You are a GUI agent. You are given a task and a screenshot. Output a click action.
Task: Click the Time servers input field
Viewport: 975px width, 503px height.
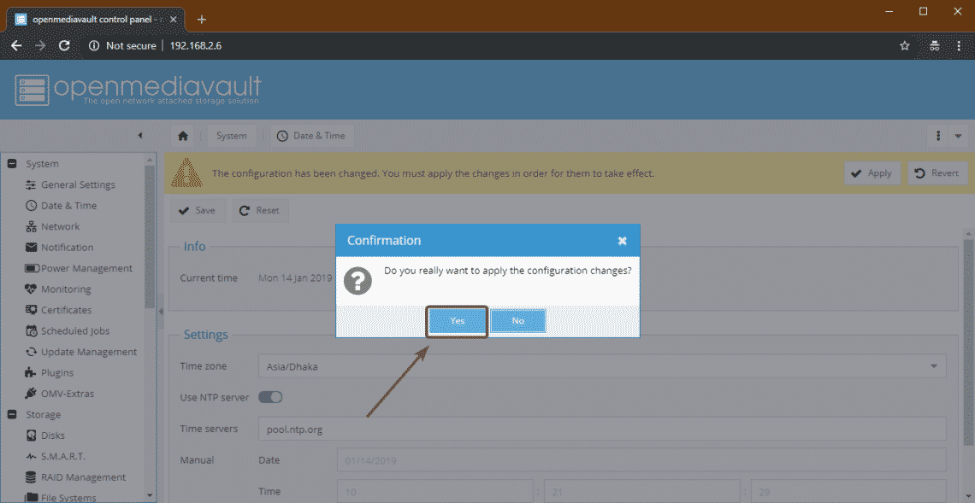click(602, 429)
